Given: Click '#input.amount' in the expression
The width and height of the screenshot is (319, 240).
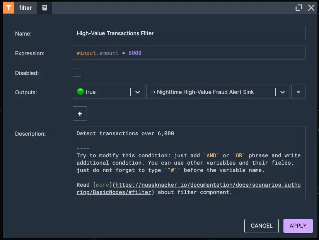Looking at the screenshot, I should (97, 53).
